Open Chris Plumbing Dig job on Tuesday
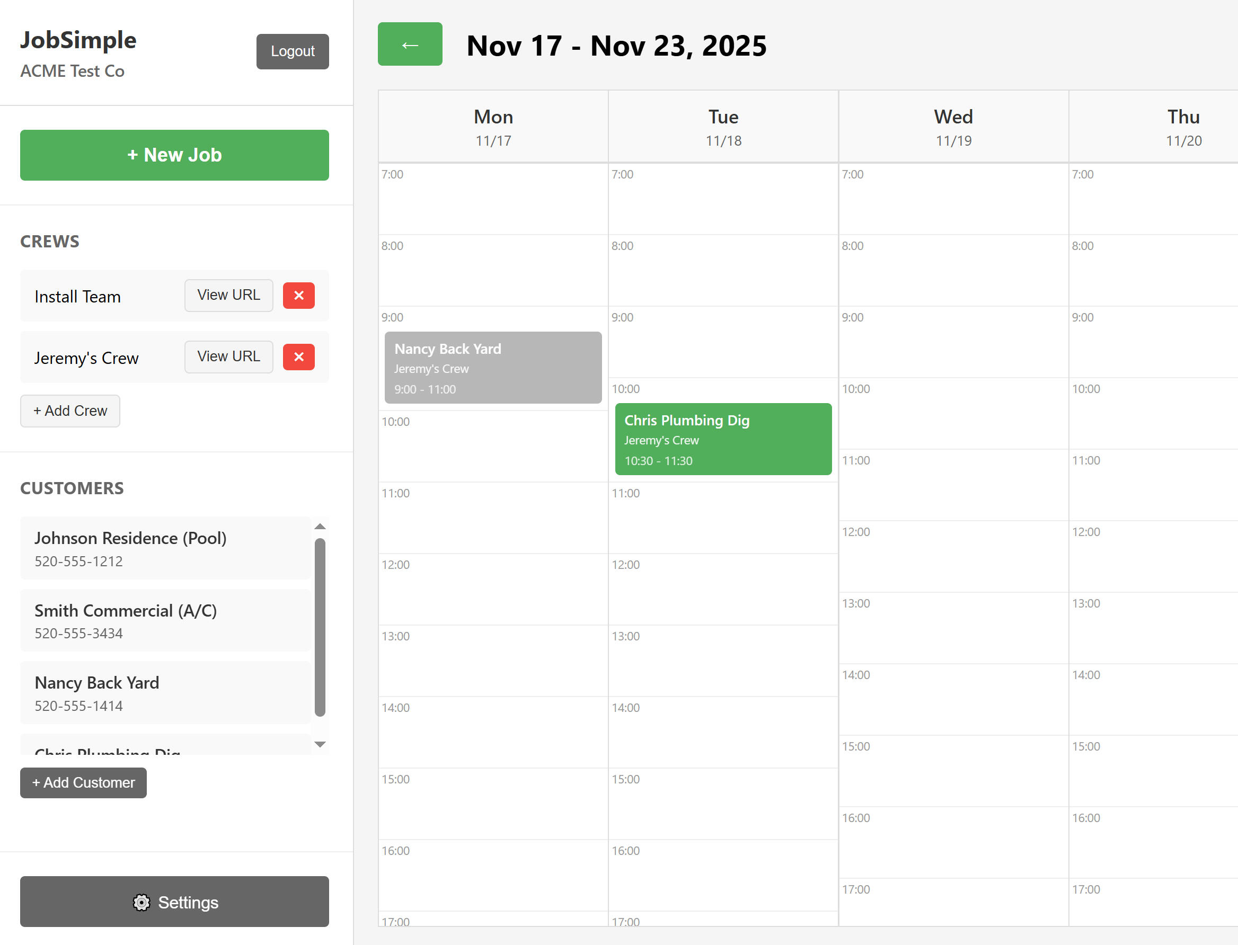Viewport: 1238px width, 945px height. (x=723, y=439)
